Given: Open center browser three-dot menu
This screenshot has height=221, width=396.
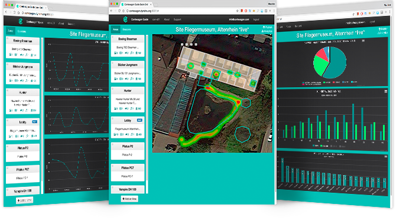Looking at the screenshot, I should pos(274,11).
